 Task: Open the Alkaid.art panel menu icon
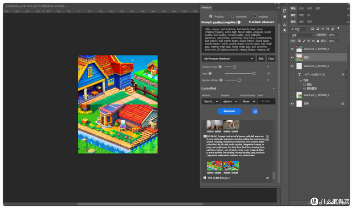tap(278, 7)
